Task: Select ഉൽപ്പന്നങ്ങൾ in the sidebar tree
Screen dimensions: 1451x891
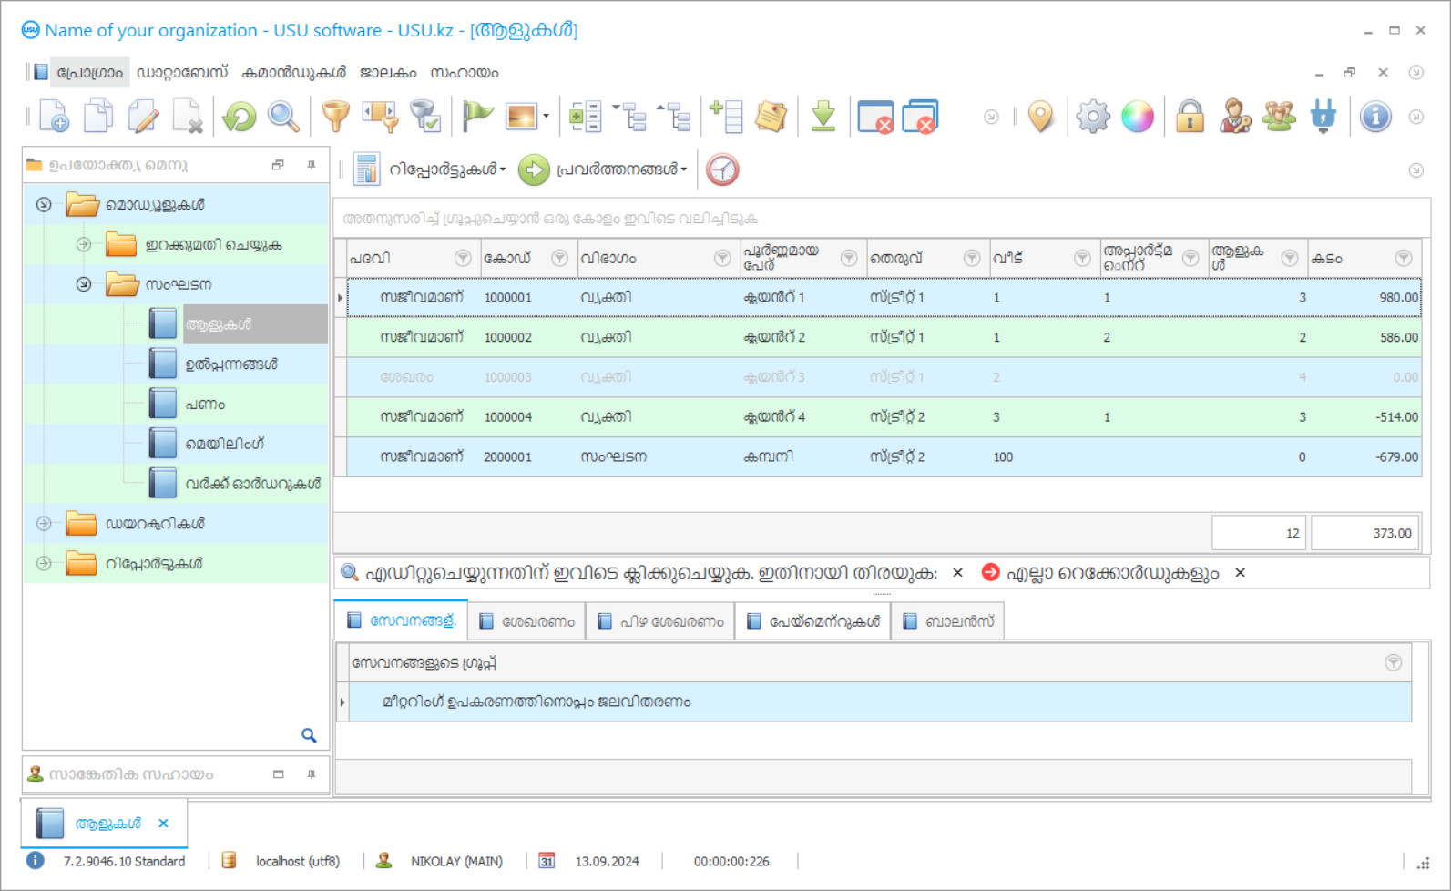Action: pos(231,364)
